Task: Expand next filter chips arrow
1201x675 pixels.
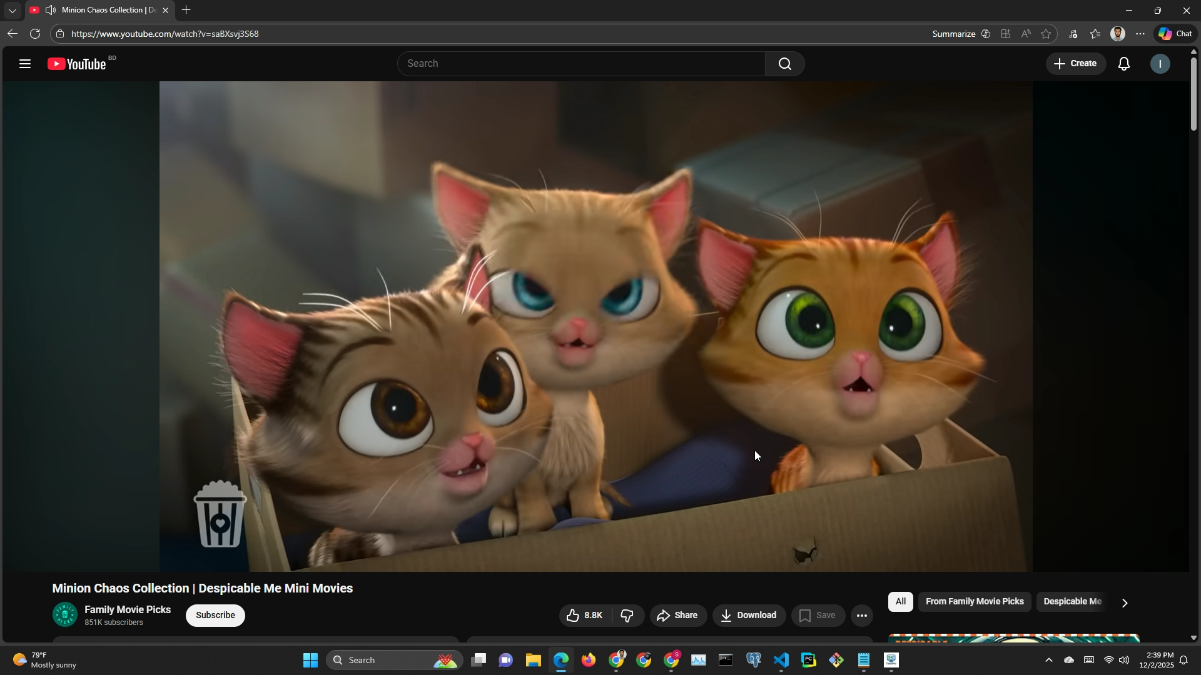Action: coord(1124,603)
